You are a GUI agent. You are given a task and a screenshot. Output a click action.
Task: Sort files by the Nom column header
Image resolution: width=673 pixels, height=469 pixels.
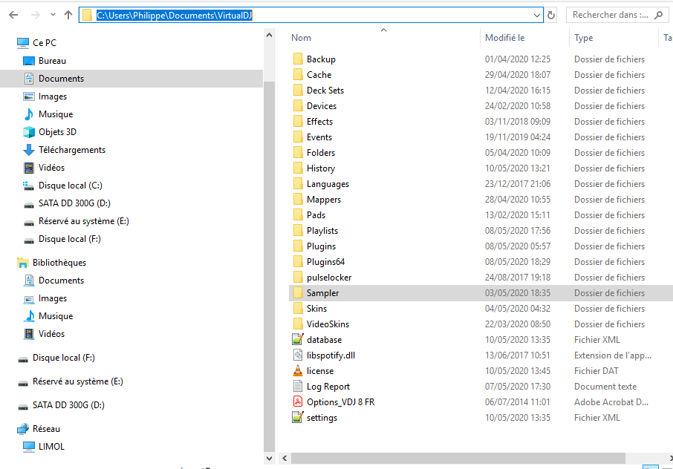point(302,38)
